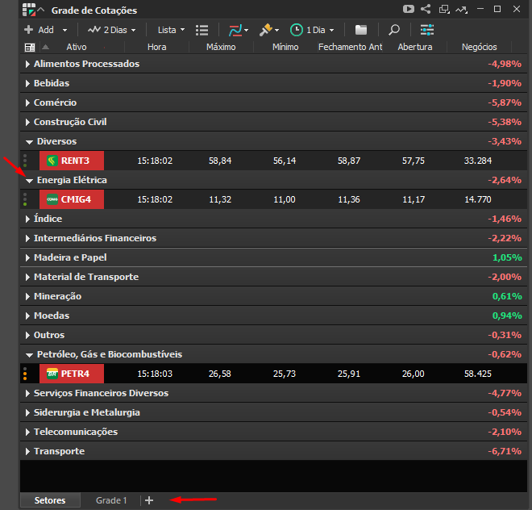Open the 1 Dia interval dropdown

312,30
